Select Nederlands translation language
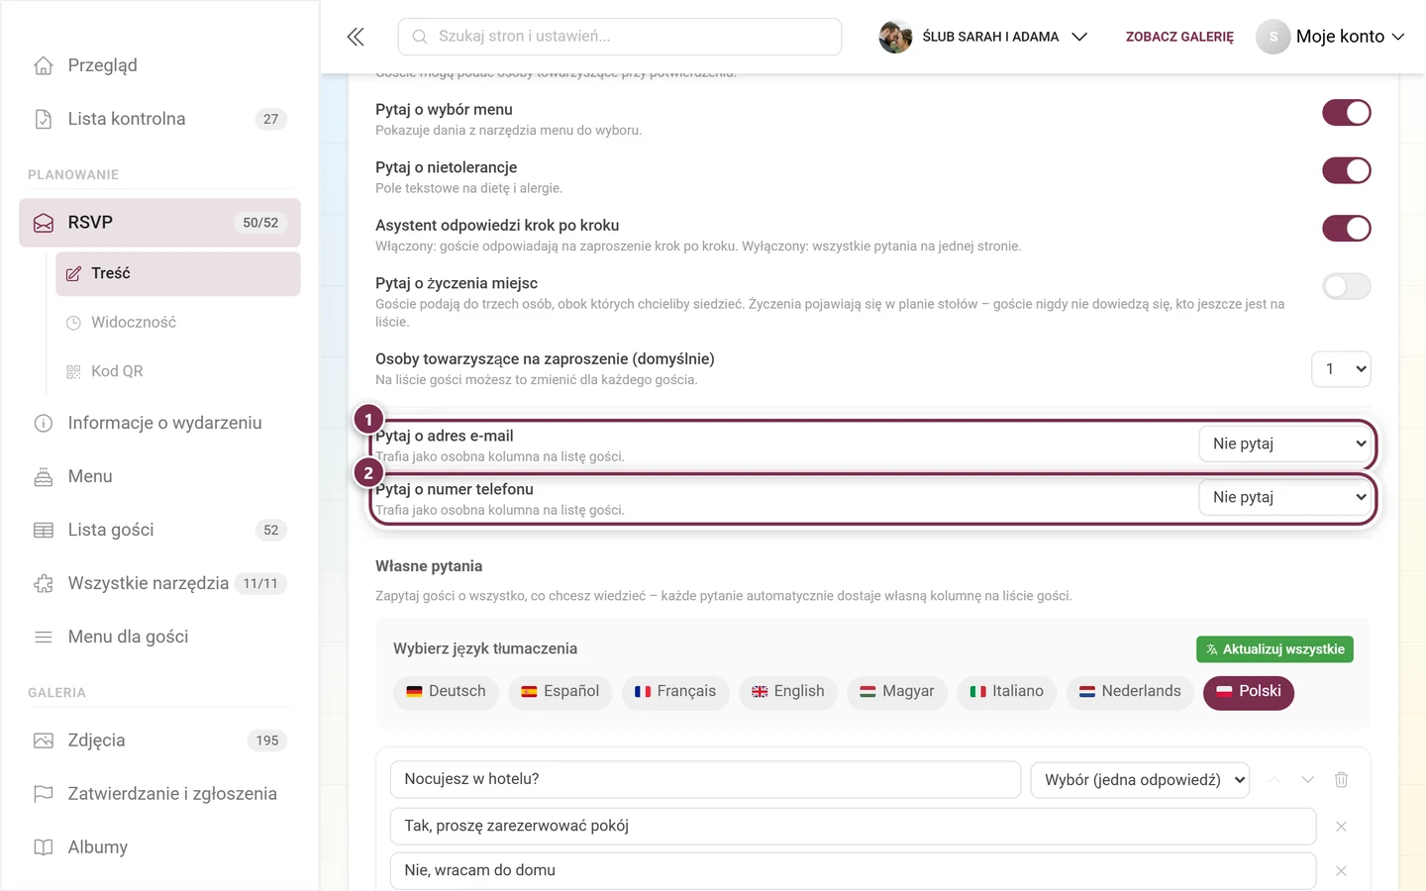1426x891 pixels. [1130, 692]
